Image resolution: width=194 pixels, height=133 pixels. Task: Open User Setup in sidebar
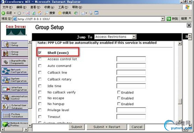tap(15, 44)
